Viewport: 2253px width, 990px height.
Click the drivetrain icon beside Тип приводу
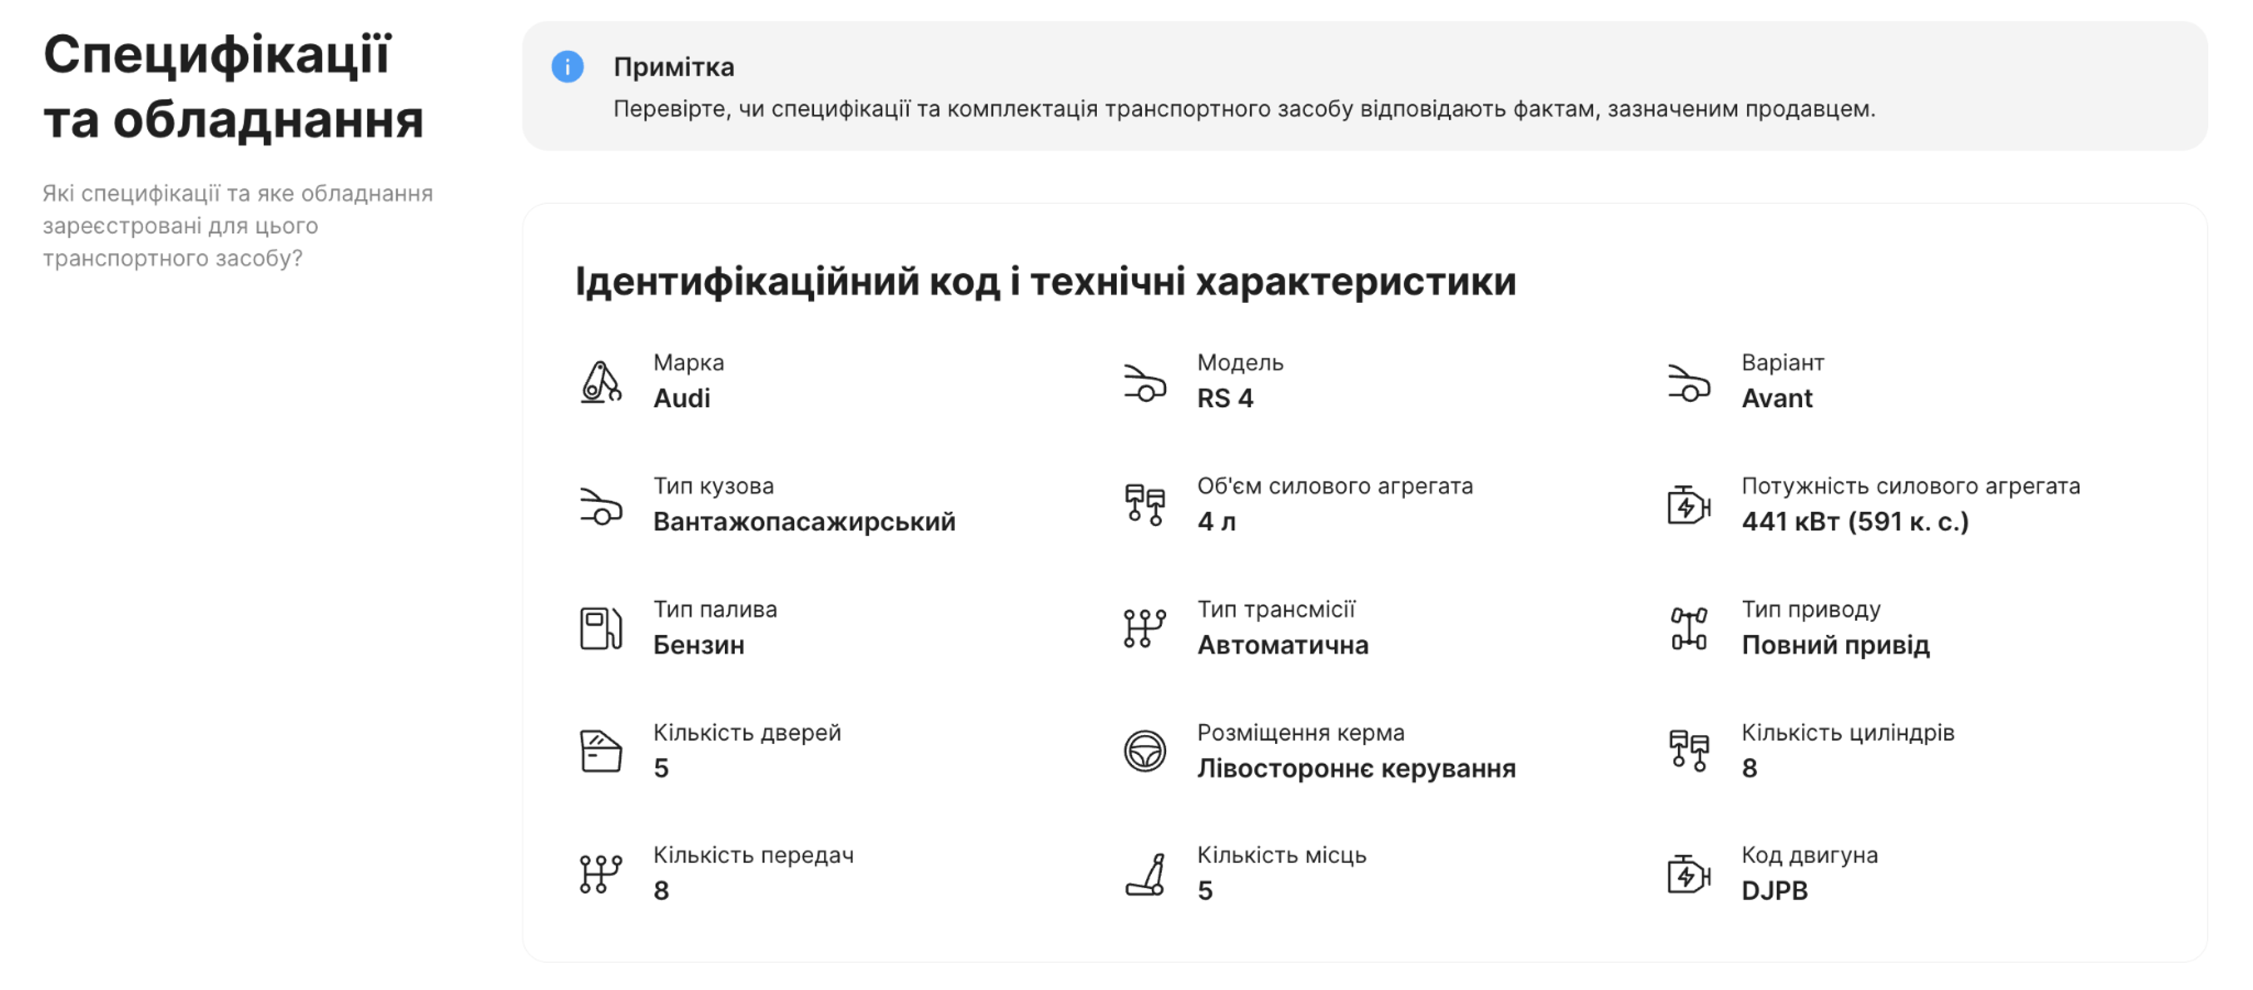(1689, 628)
